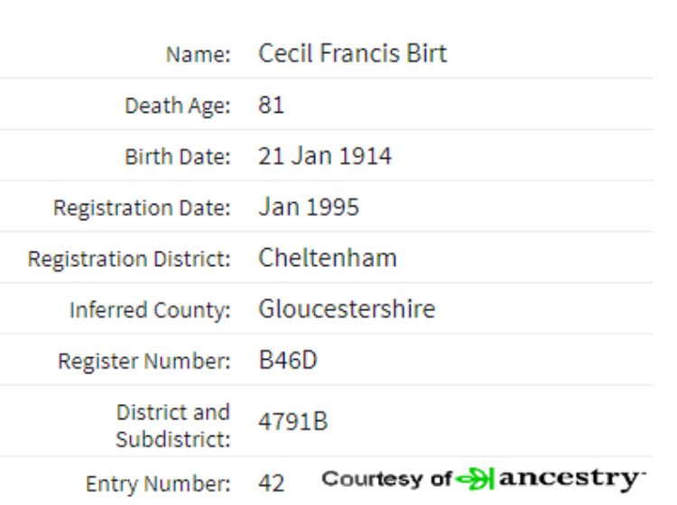
Task: Click the subdistrict value 4791B
Action: point(293,421)
